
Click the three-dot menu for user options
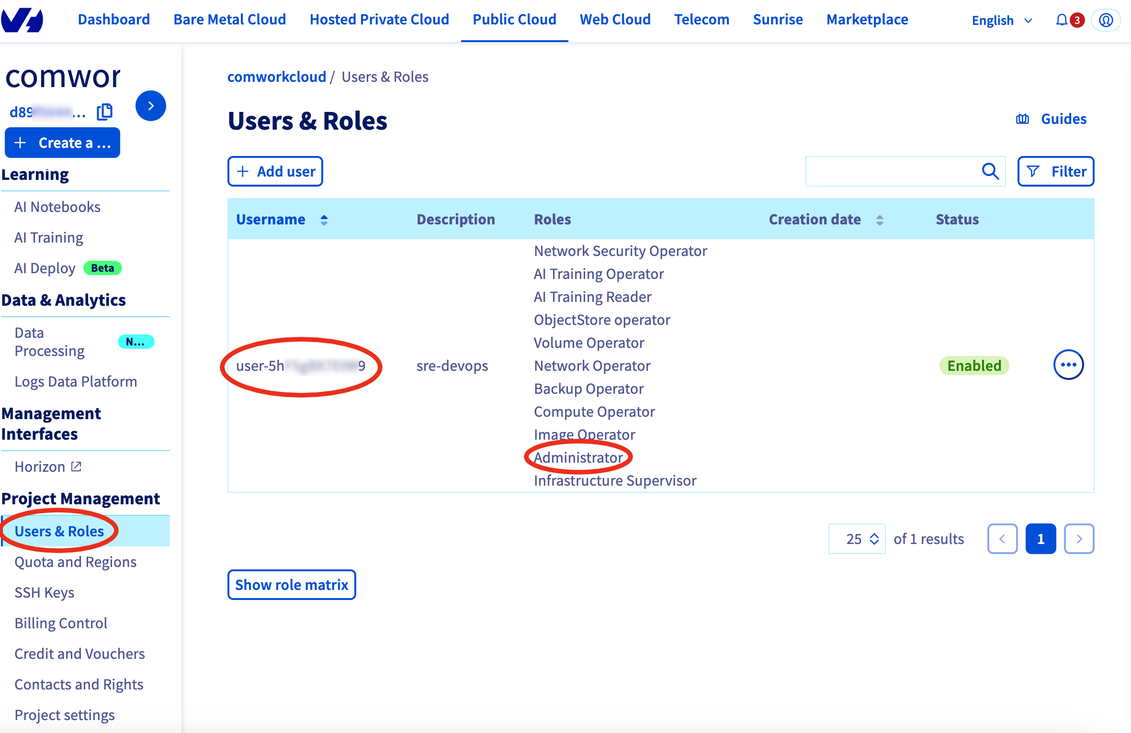click(1067, 365)
